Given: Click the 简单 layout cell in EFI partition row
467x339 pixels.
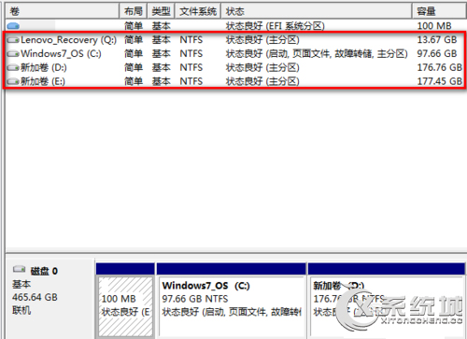Looking at the screenshot, I should (x=134, y=26).
